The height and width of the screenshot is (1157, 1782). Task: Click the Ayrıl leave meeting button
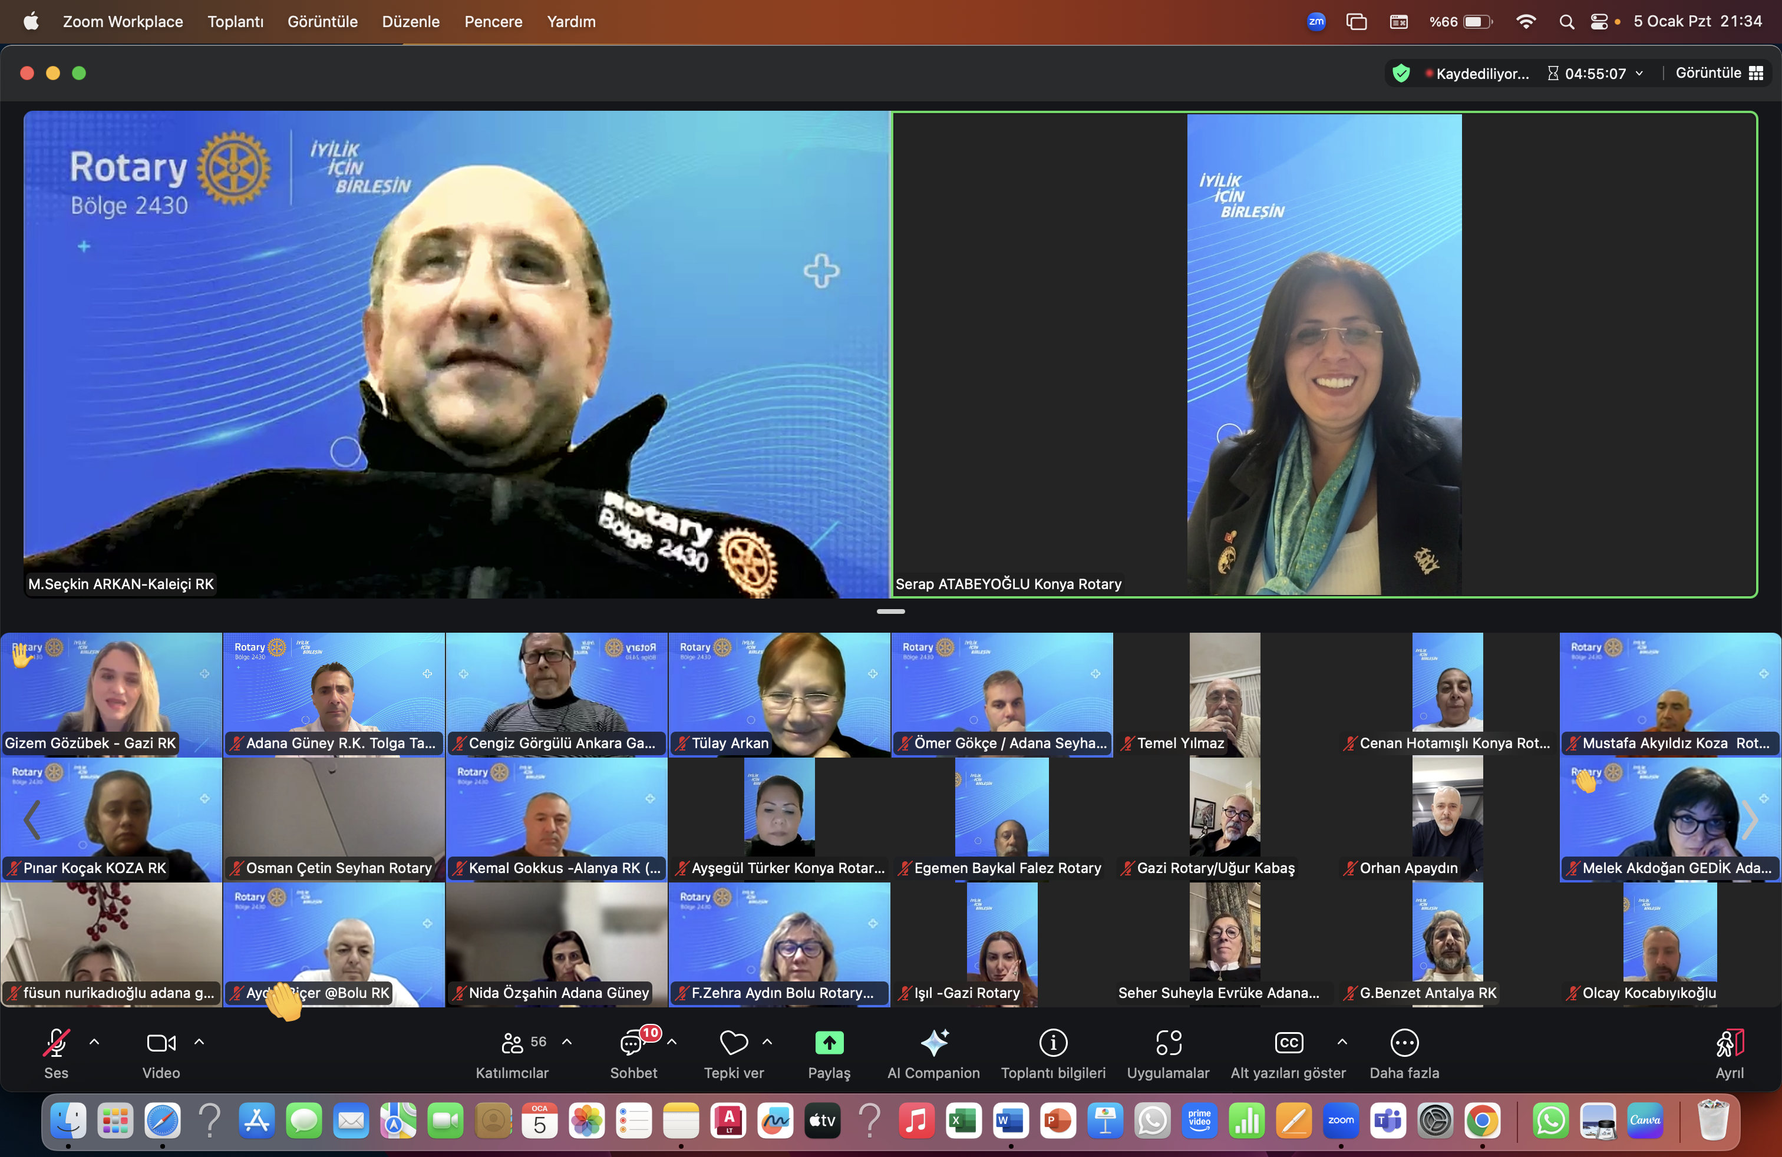click(x=1729, y=1043)
